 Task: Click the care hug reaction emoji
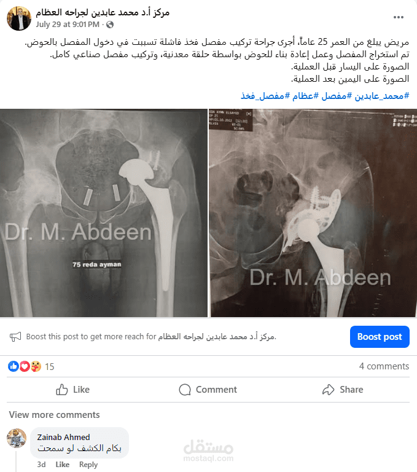coord(36,366)
